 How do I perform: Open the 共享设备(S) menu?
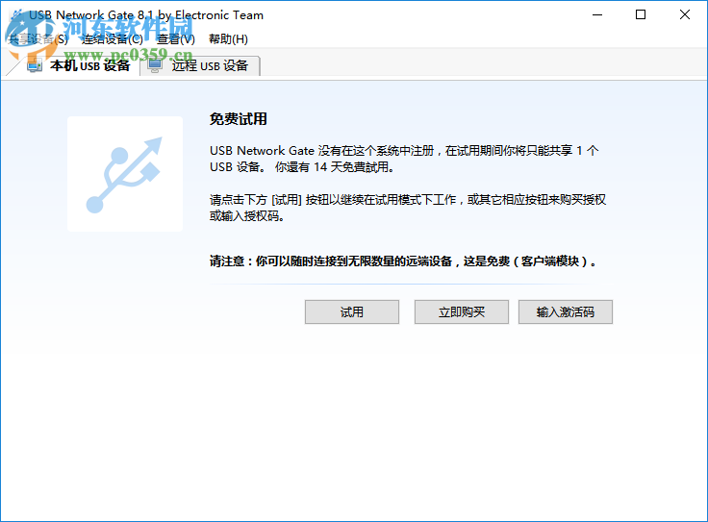coord(38,39)
